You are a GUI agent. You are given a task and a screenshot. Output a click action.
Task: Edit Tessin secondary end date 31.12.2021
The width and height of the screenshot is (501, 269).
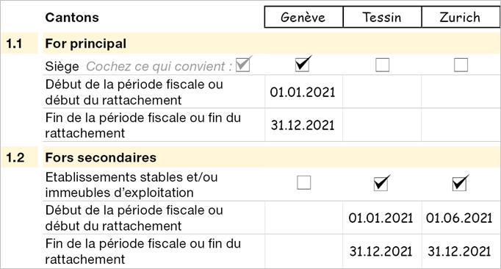click(382, 251)
